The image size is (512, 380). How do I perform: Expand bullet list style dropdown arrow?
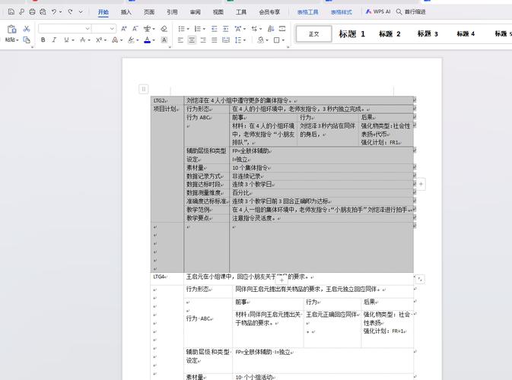point(188,29)
